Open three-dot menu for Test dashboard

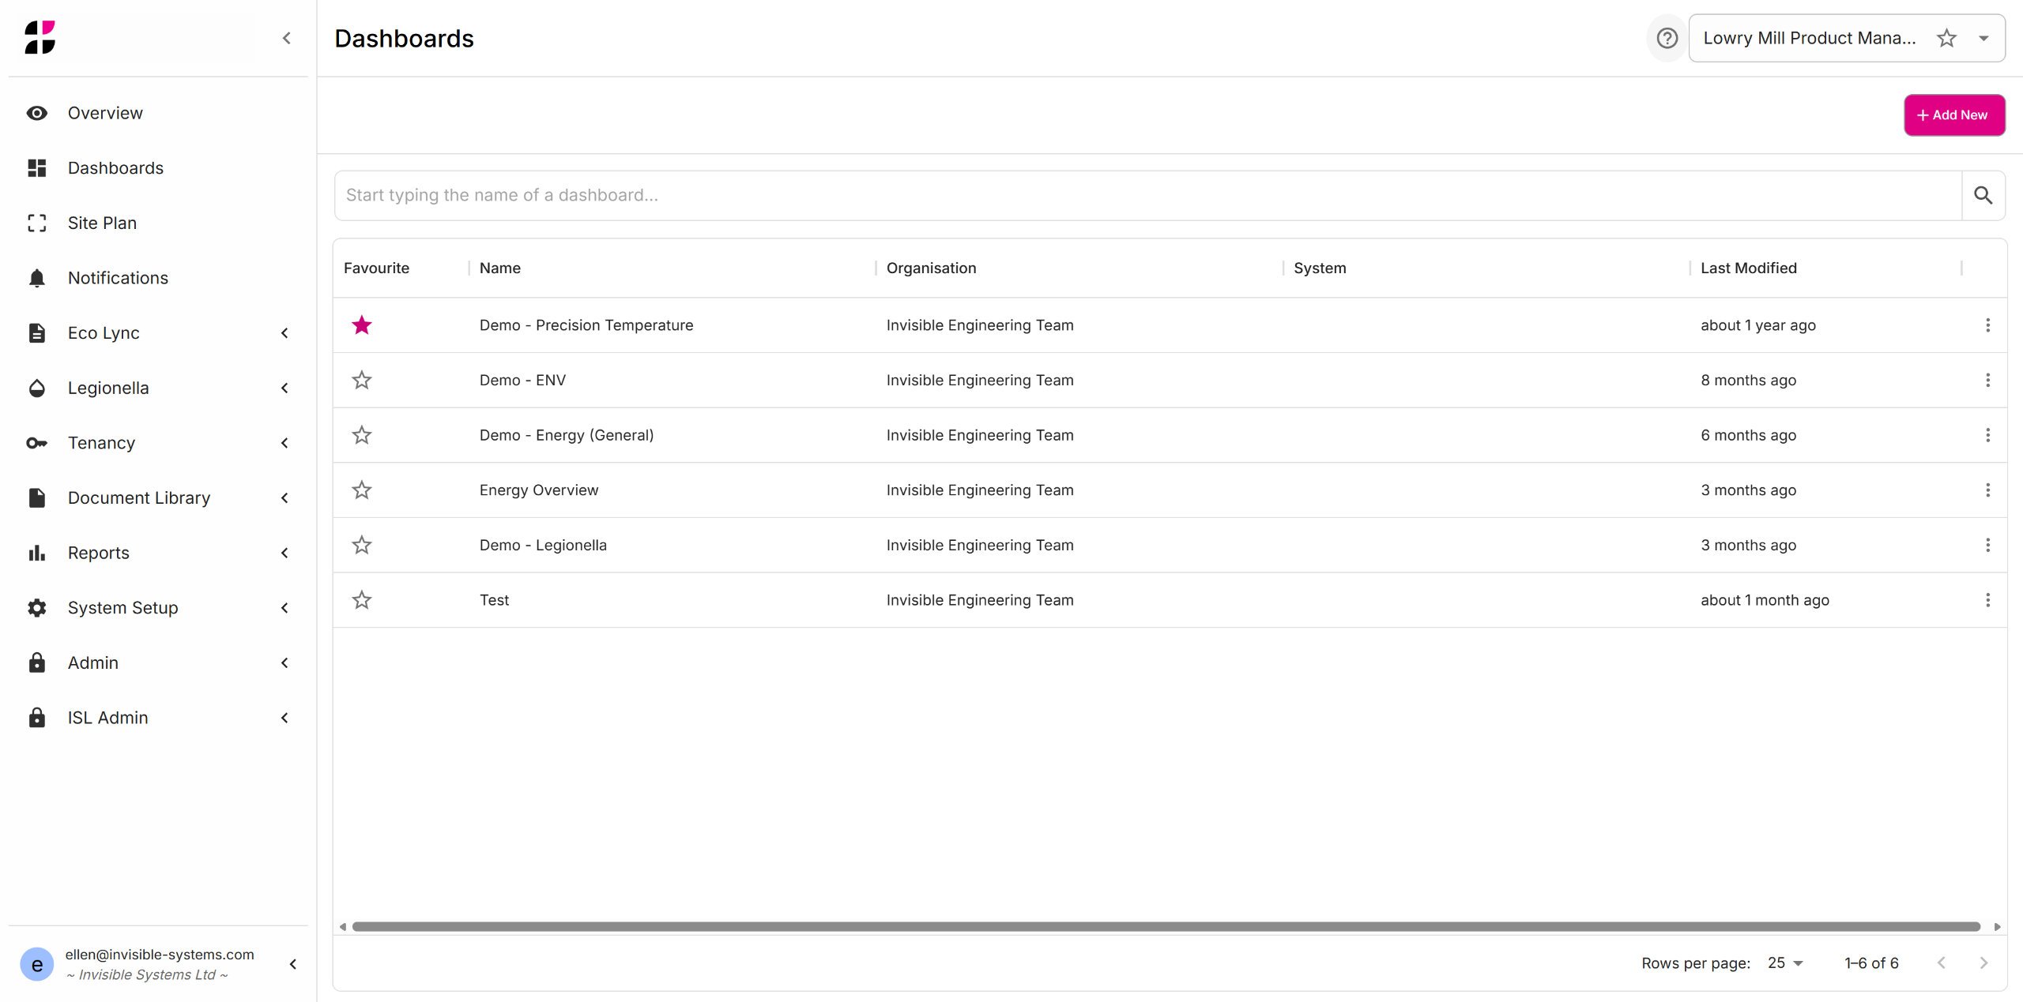click(1987, 600)
